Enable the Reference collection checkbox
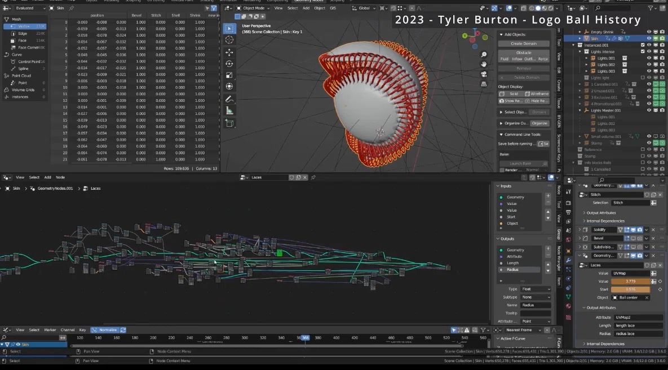 (x=643, y=150)
